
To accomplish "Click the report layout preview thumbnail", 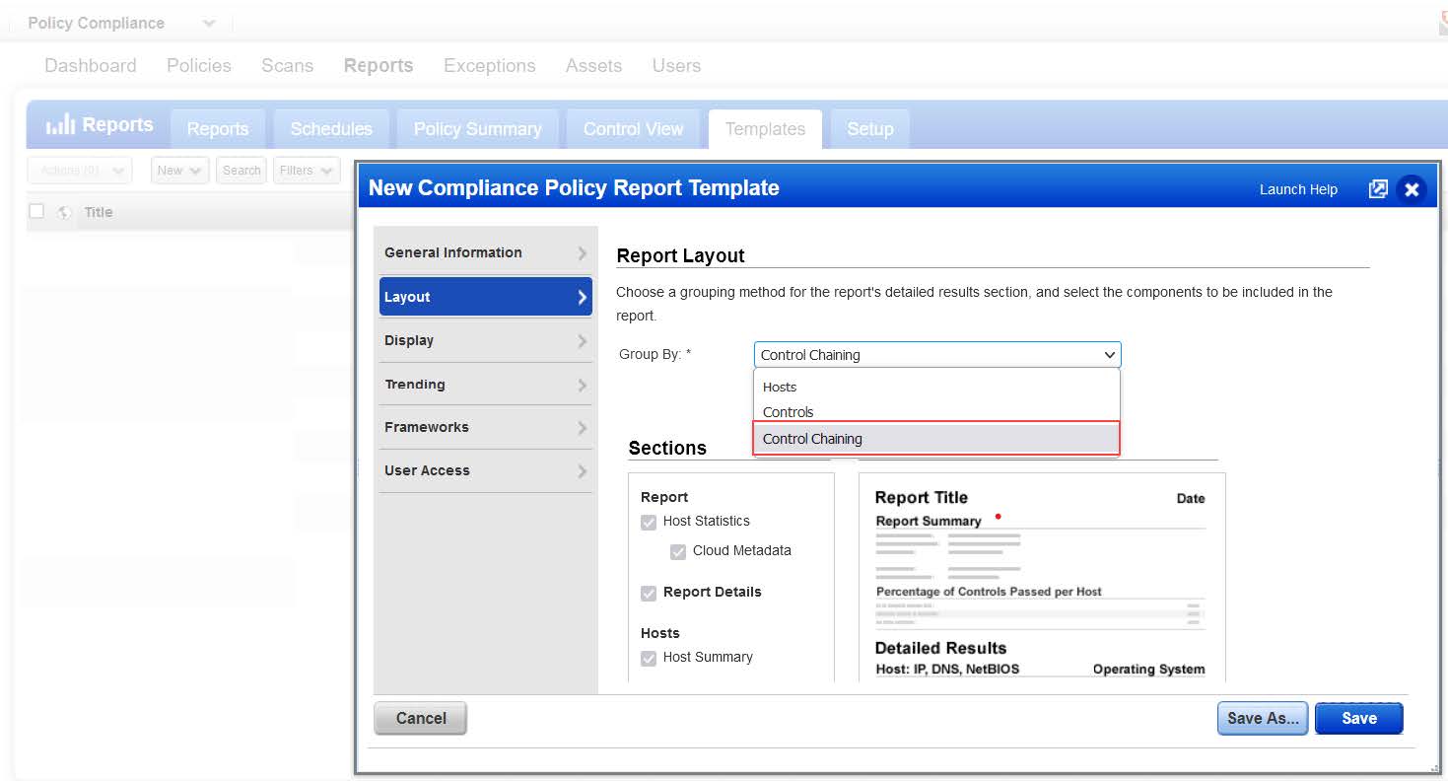I will pyautogui.click(x=1042, y=577).
